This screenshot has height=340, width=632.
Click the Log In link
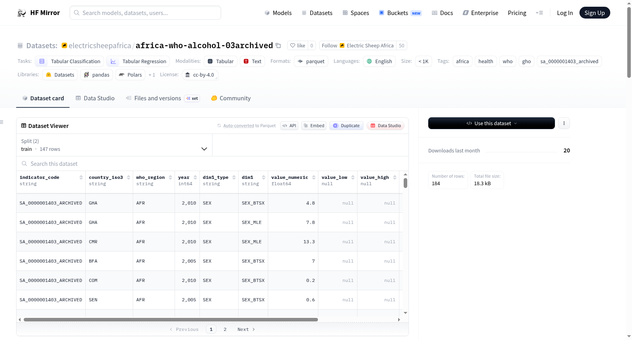(x=565, y=13)
